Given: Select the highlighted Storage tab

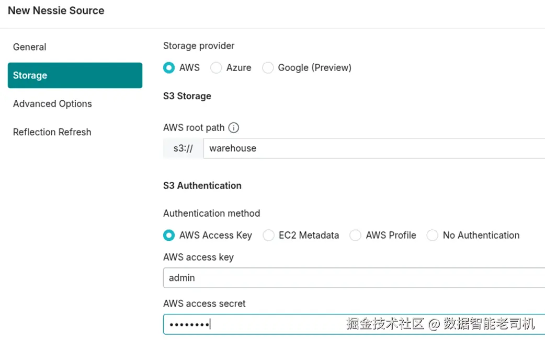Looking at the screenshot, I should coord(75,75).
